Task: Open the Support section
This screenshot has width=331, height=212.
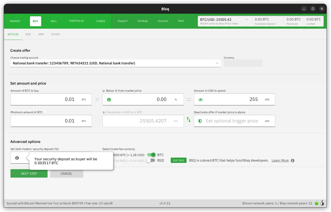Action: click(123, 21)
